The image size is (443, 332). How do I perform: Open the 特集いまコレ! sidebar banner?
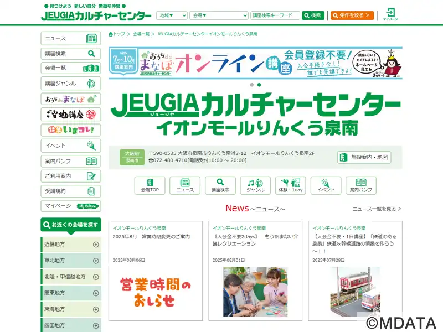[x=71, y=130]
